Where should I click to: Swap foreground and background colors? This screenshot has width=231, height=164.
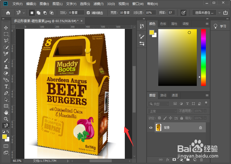(8, 132)
